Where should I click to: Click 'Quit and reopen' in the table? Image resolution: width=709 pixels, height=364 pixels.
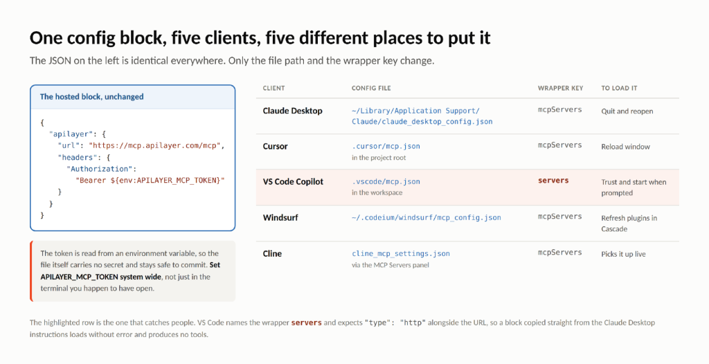pyautogui.click(x=627, y=111)
